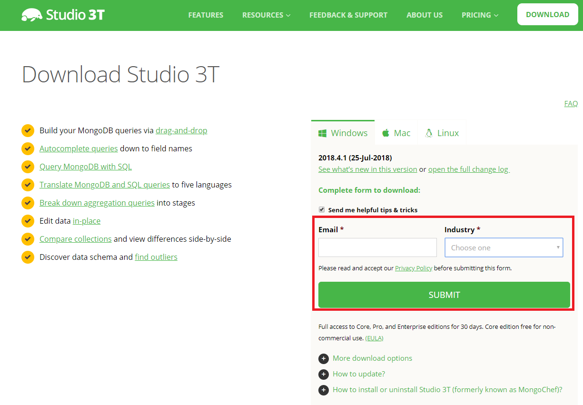Select the Windows tab
This screenshot has height=405, width=583.
[x=343, y=133]
